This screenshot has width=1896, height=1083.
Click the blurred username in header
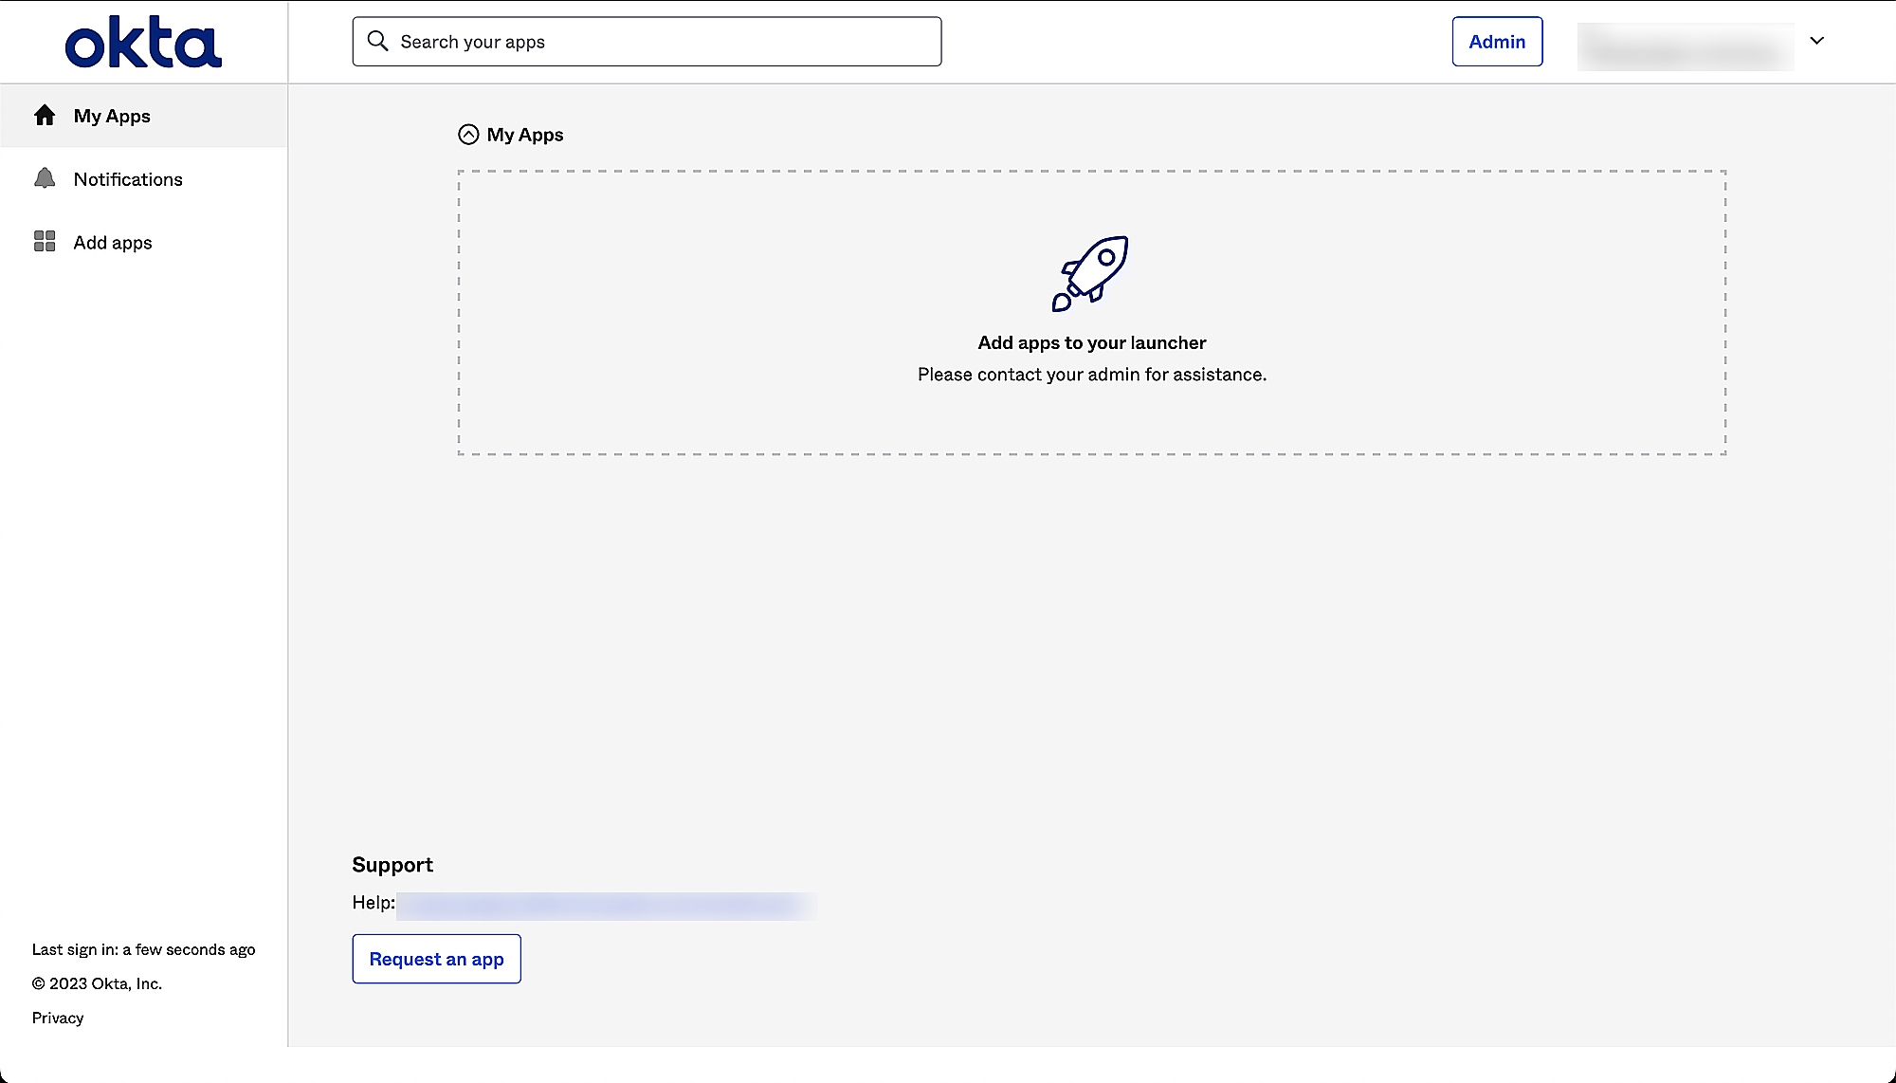click(x=1685, y=47)
